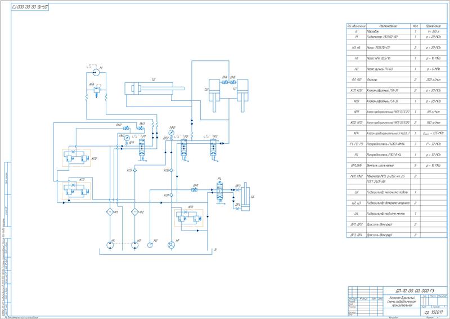Click check valve КО3 symbol
450x319 pixels.
coord(135,170)
